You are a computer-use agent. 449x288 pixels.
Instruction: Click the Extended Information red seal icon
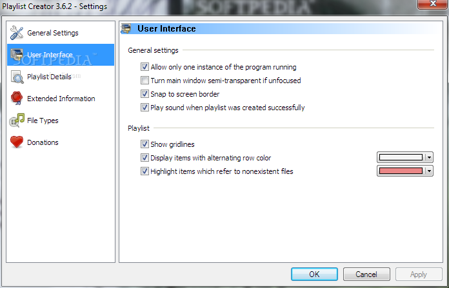click(17, 99)
